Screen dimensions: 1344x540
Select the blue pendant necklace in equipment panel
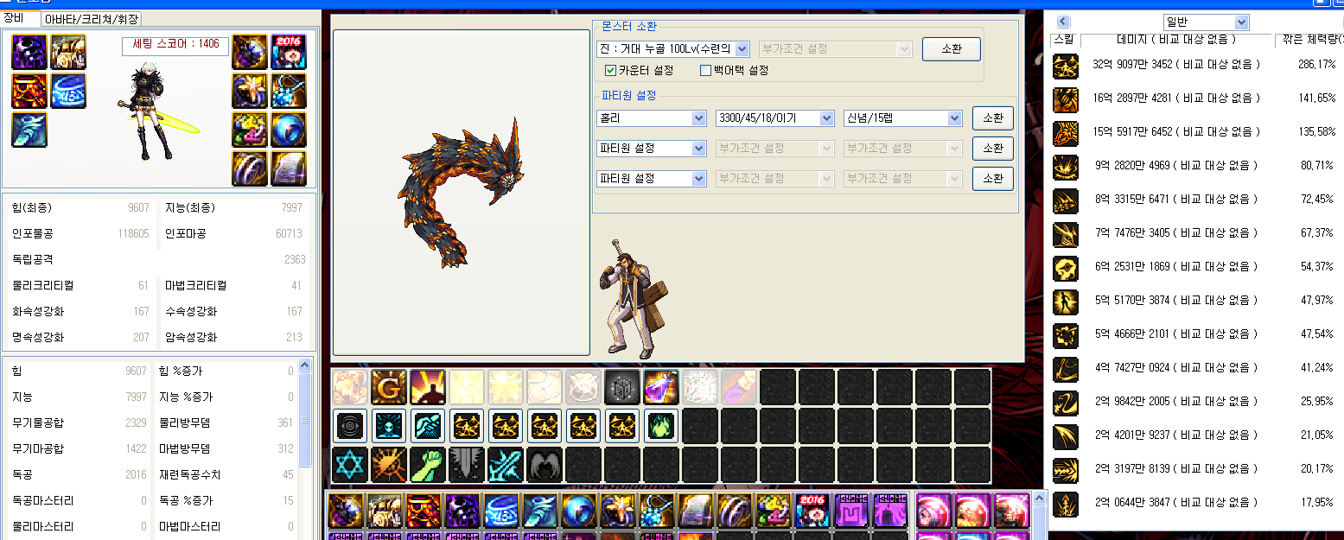pyautogui.click(x=288, y=91)
